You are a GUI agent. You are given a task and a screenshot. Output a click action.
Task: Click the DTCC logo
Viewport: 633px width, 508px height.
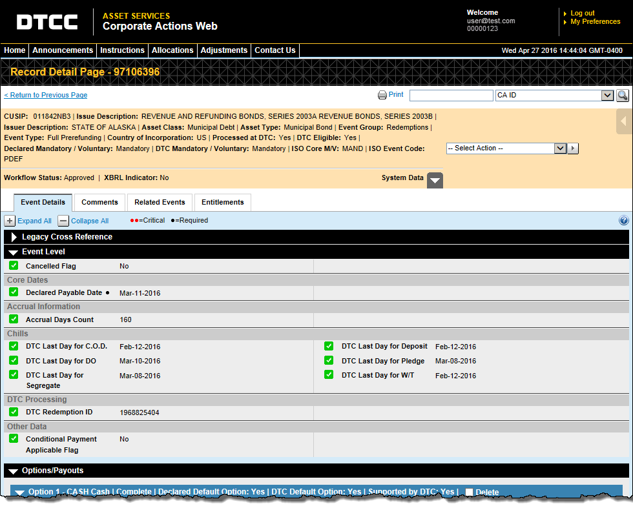point(47,22)
